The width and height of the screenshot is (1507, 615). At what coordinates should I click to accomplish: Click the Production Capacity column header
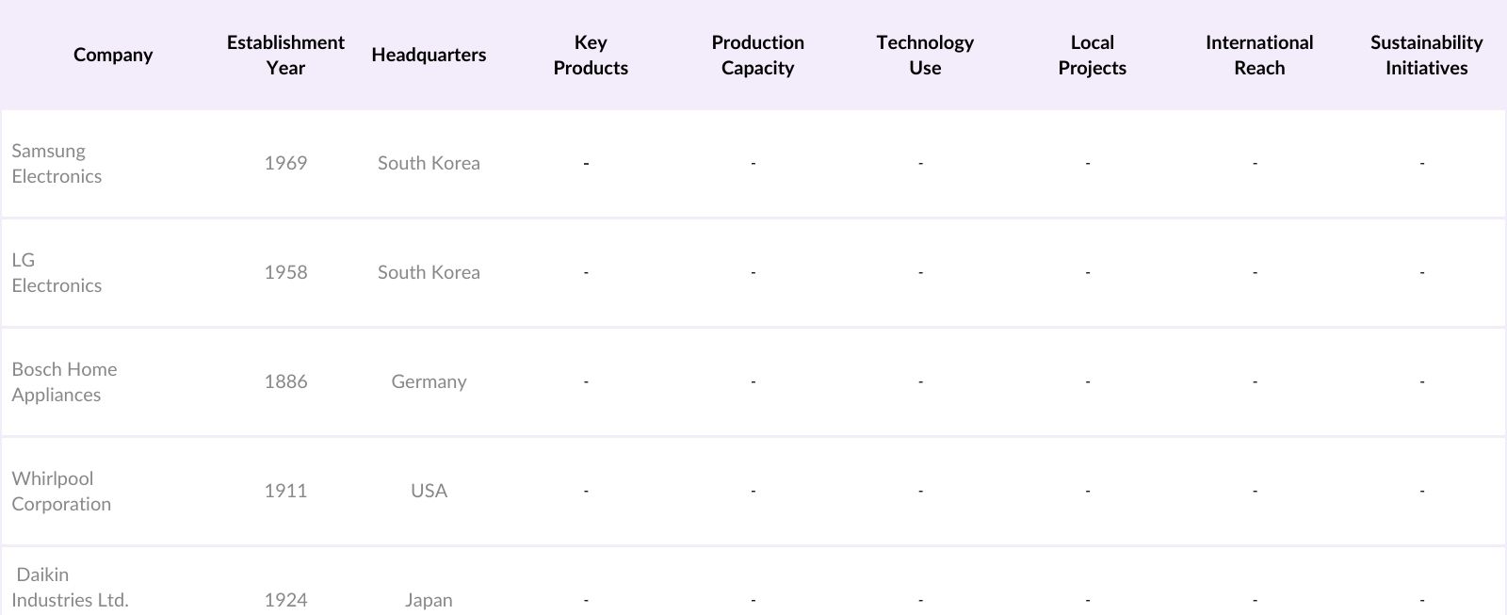(757, 55)
